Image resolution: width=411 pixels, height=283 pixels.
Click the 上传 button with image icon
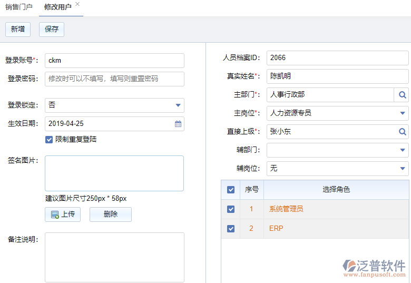(x=63, y=214)
